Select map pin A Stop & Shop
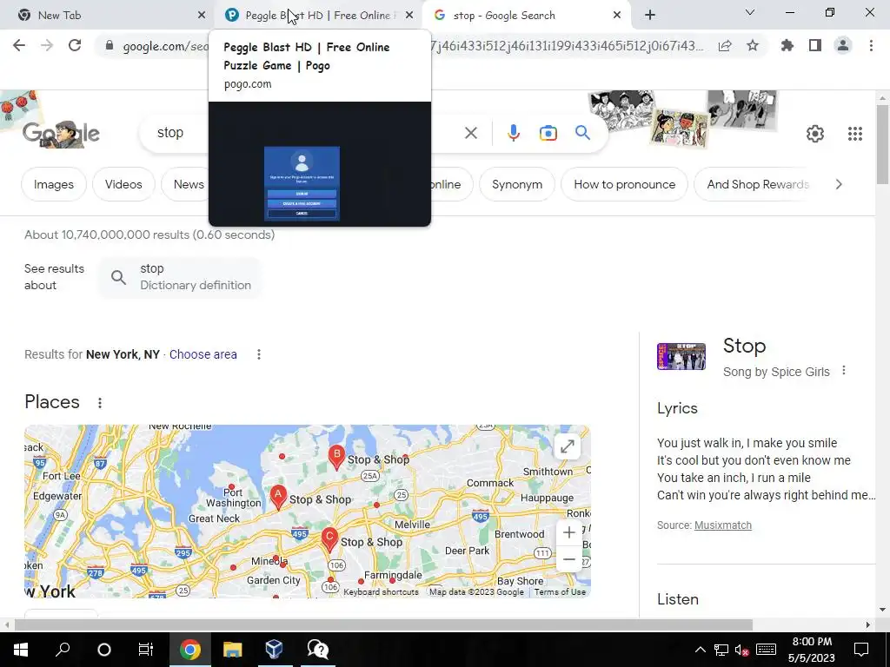Image resolution: width=890 pixels, height=667 pixels. [278, 496]
